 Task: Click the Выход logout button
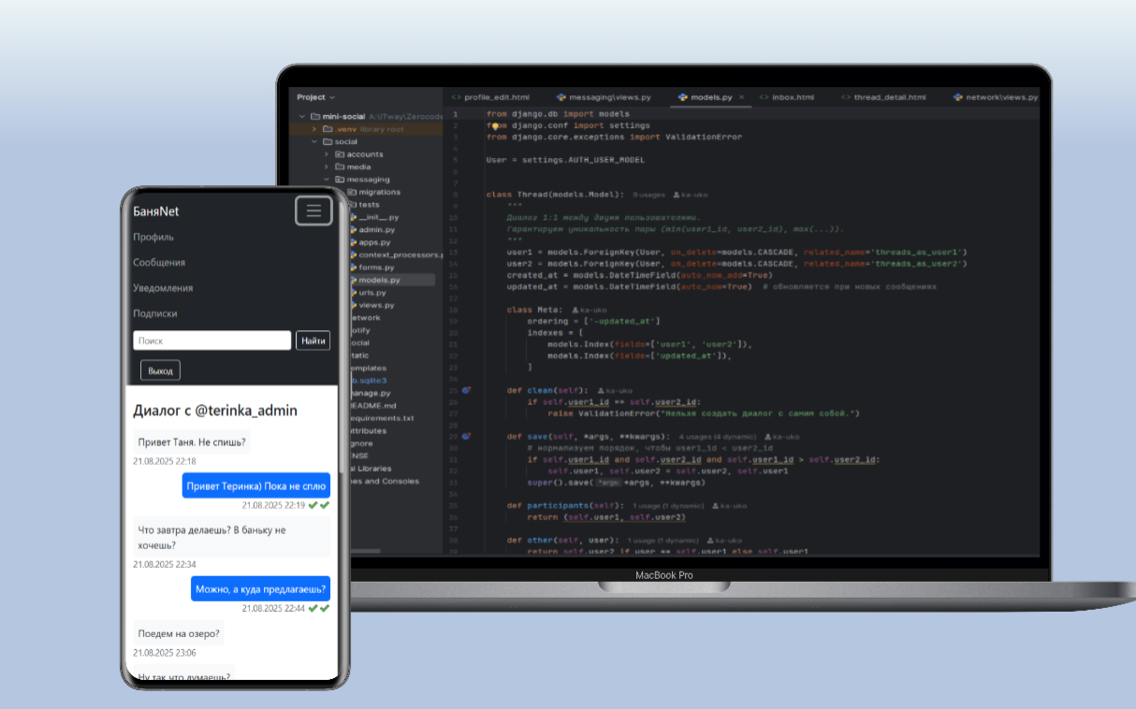pos(160,370)
